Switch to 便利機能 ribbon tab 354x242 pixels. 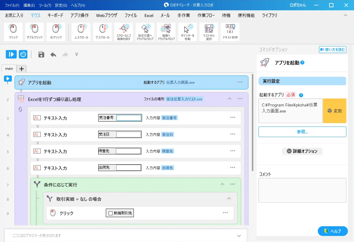[246, 15]
